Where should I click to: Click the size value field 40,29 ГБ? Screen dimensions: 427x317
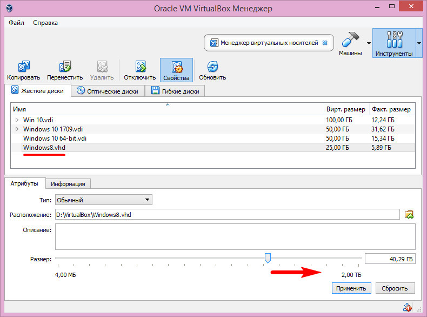390,259
